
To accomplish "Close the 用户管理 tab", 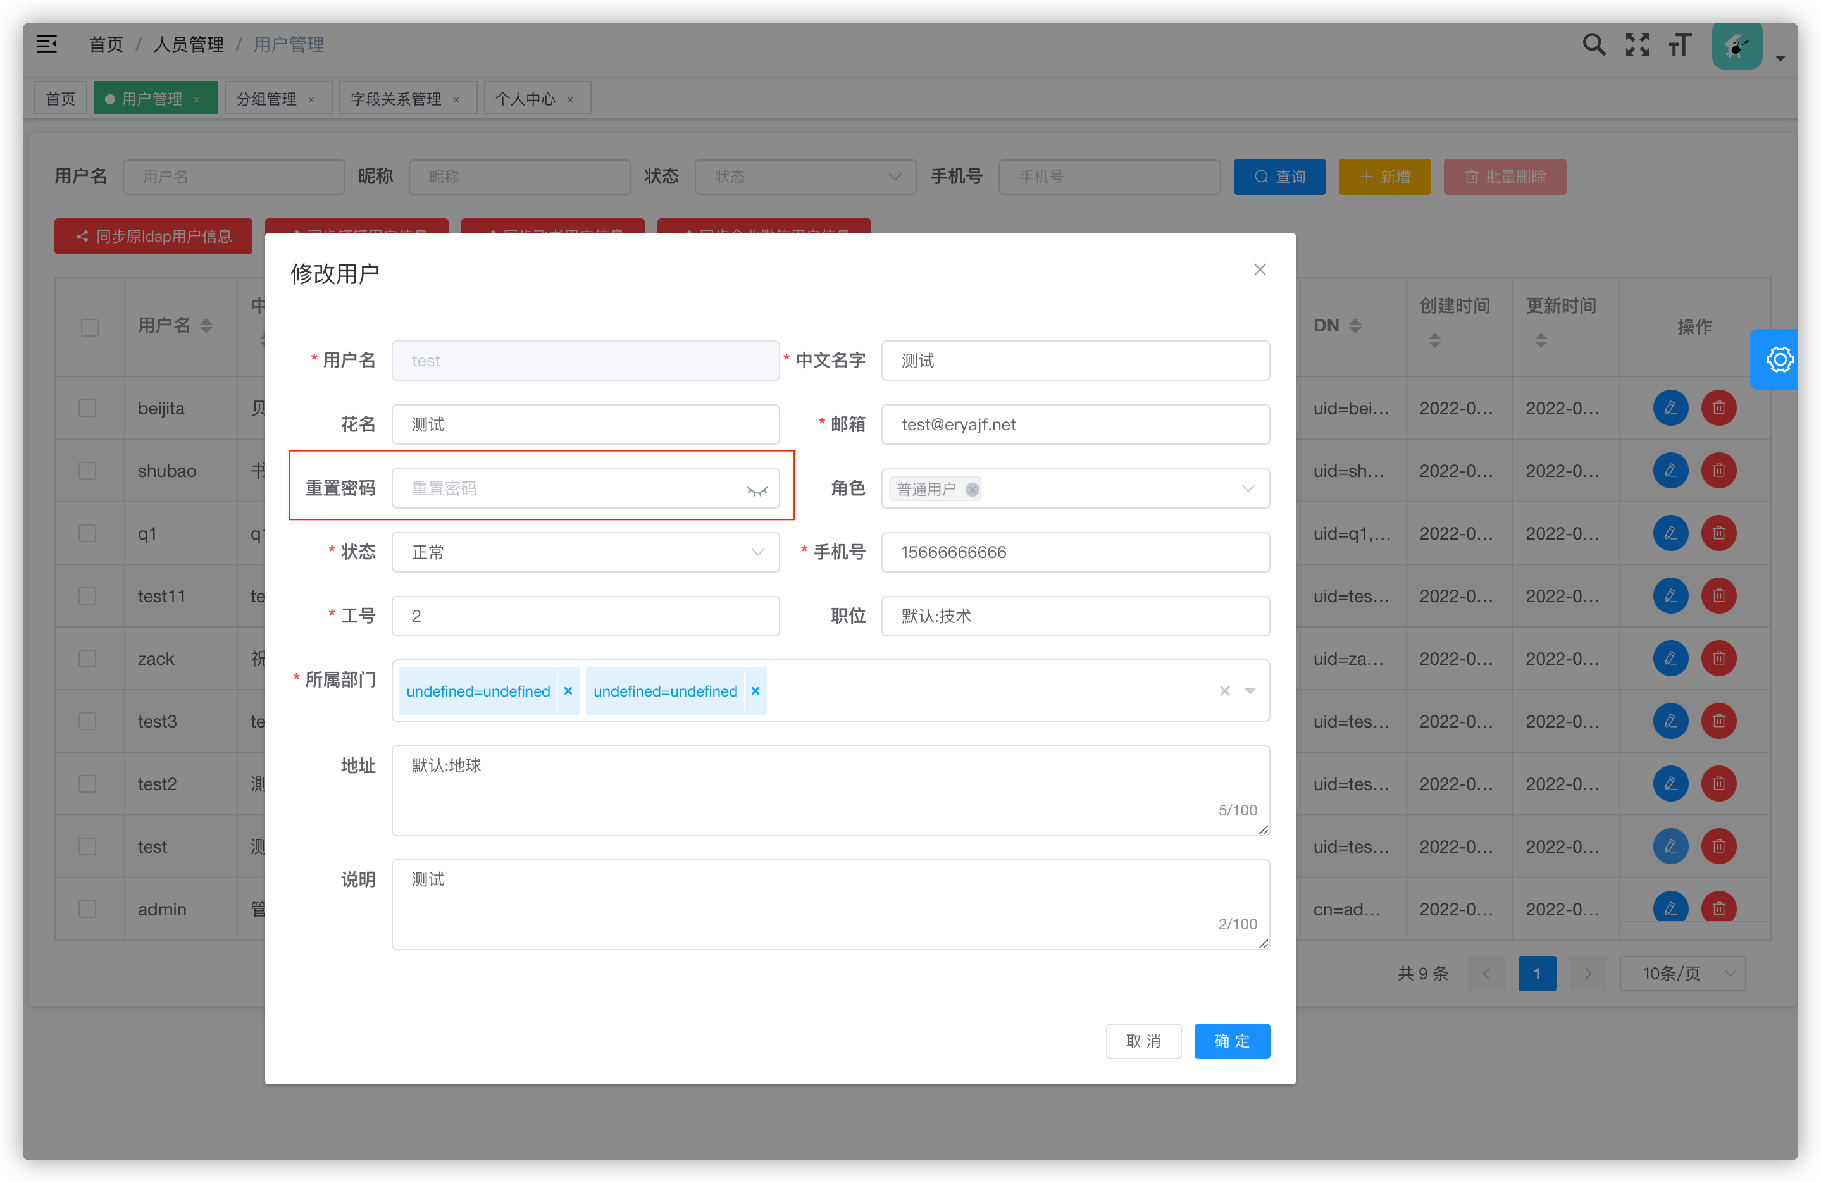I will coord(197,99).
